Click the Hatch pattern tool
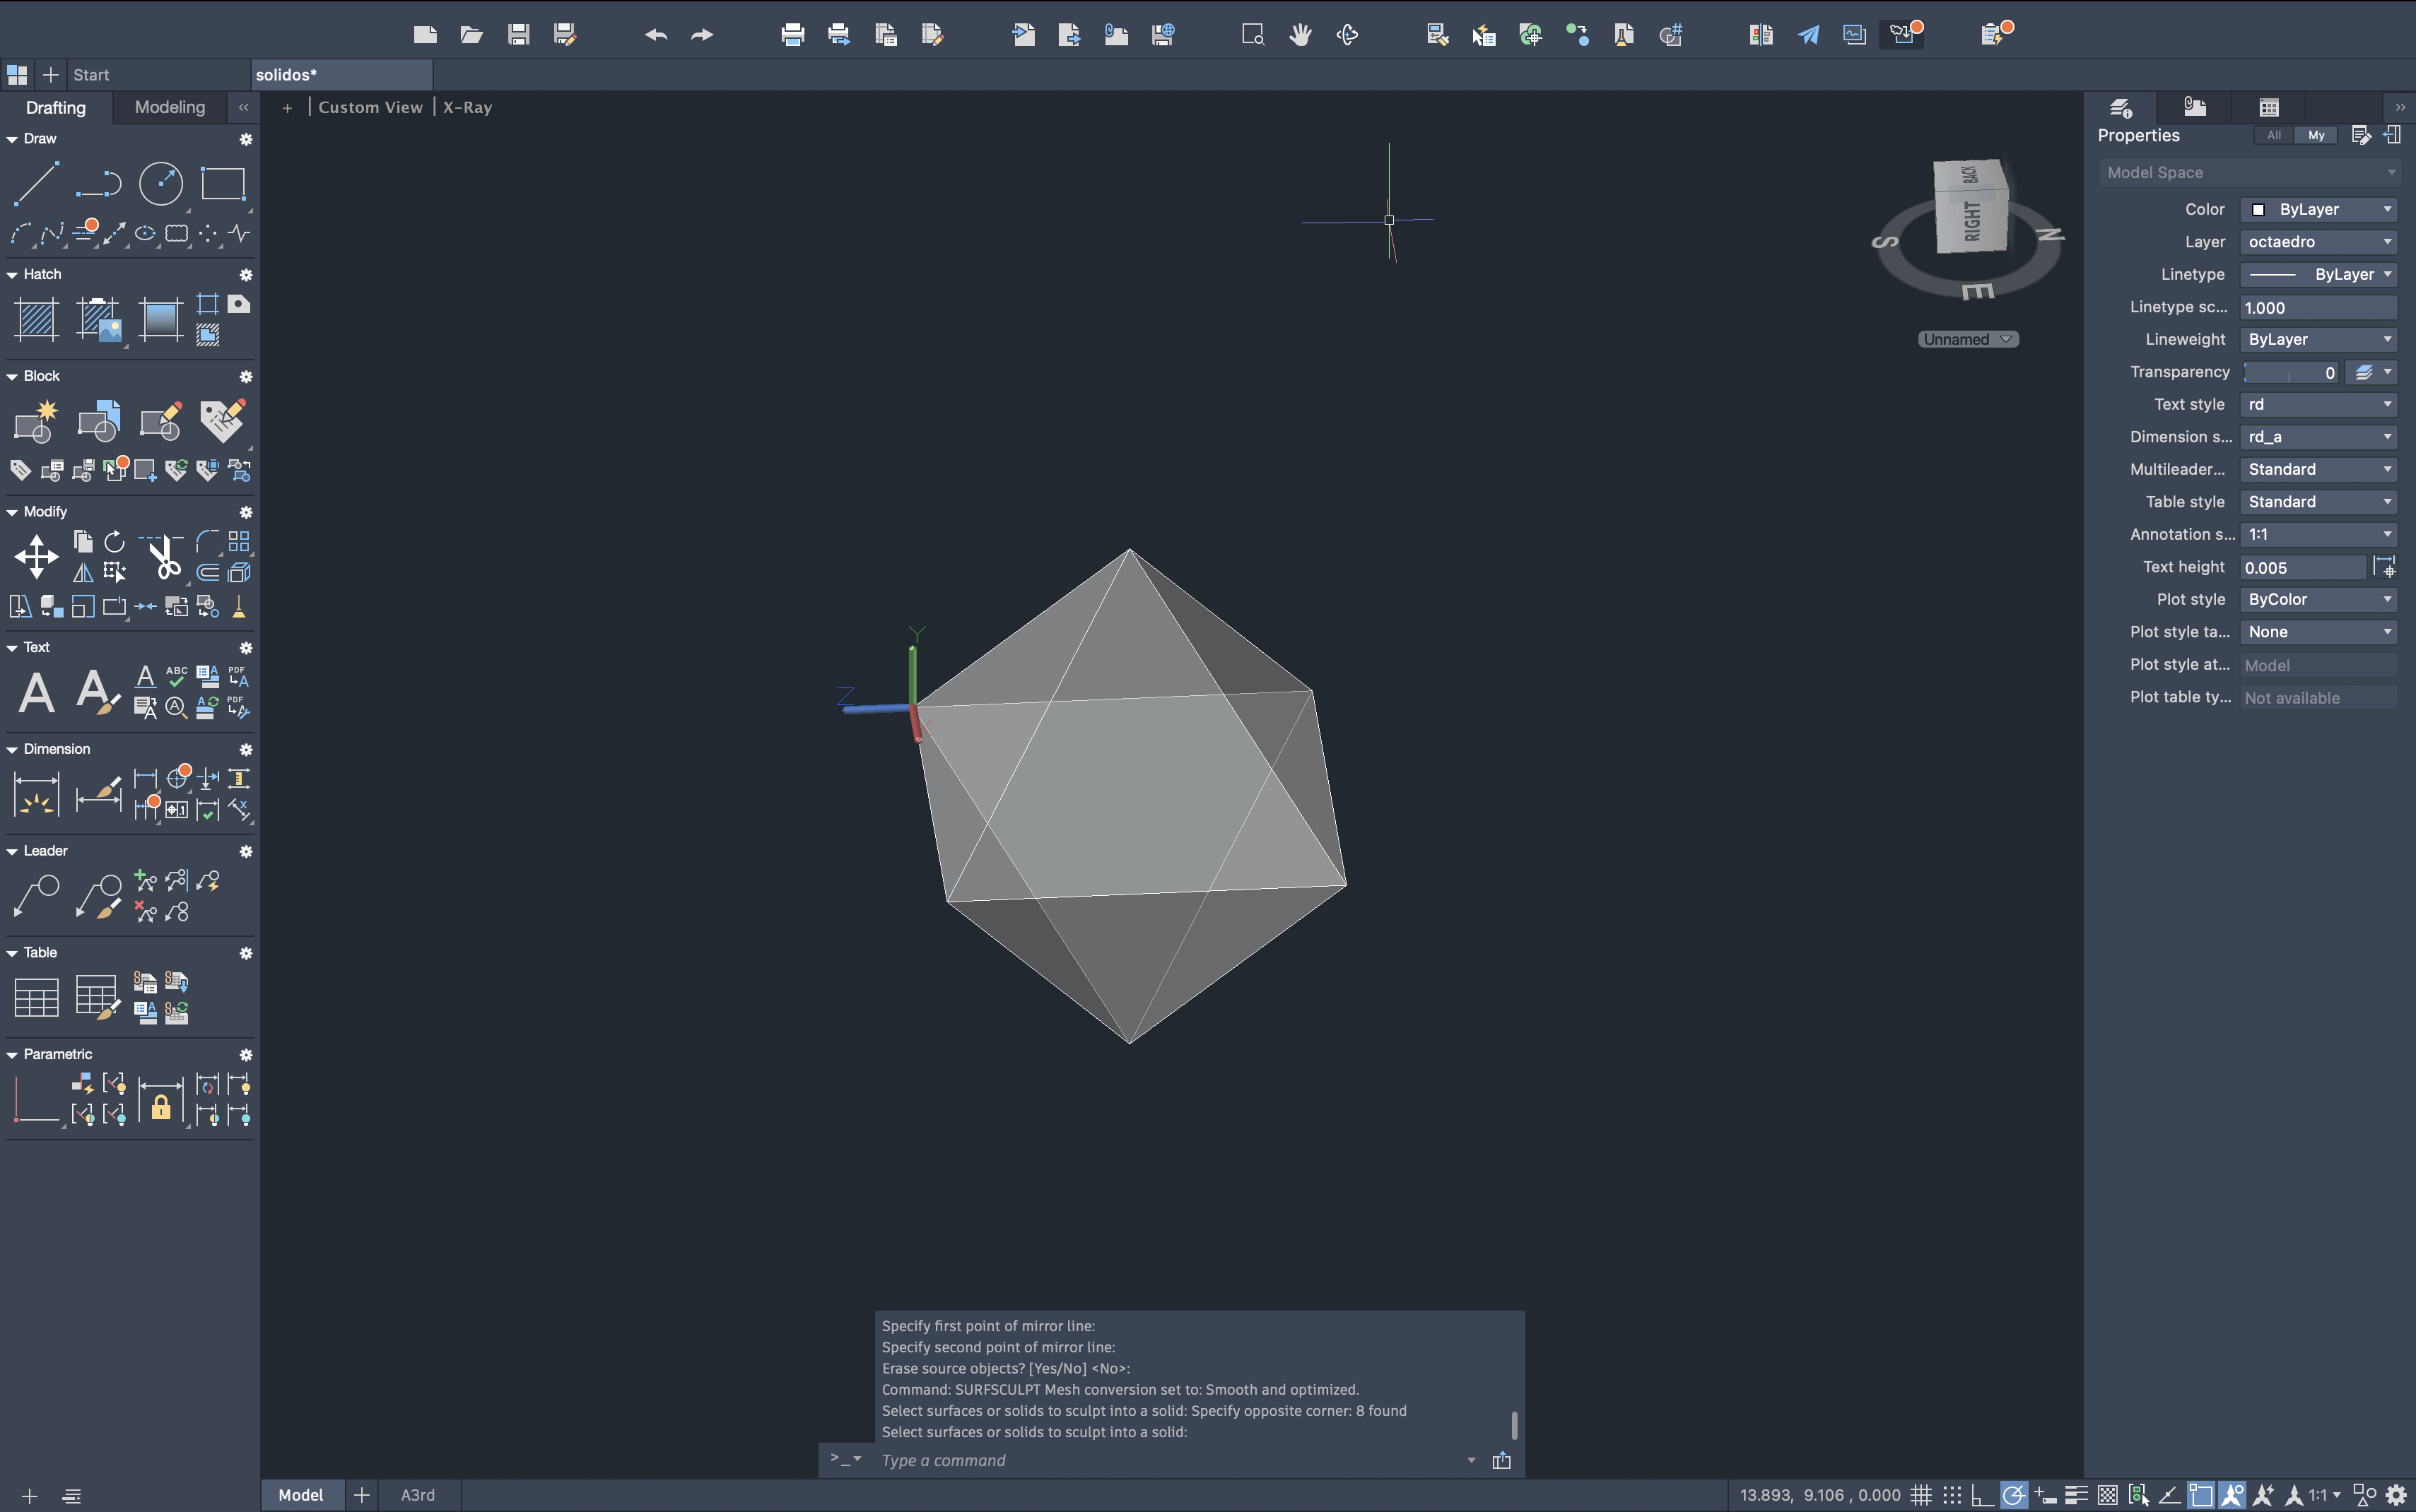This screenshot has width=2416, height=1512. pyautogui.click(x=36, y=320)
